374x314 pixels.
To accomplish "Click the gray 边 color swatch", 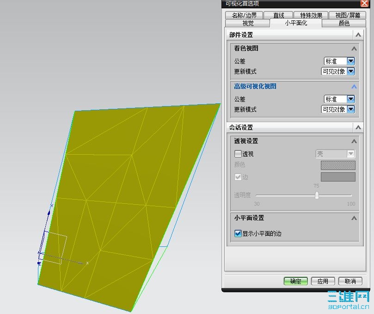I will 338,177.
